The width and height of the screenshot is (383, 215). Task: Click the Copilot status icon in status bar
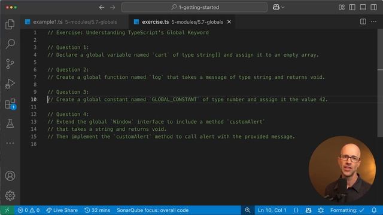(x=309, y=210)
